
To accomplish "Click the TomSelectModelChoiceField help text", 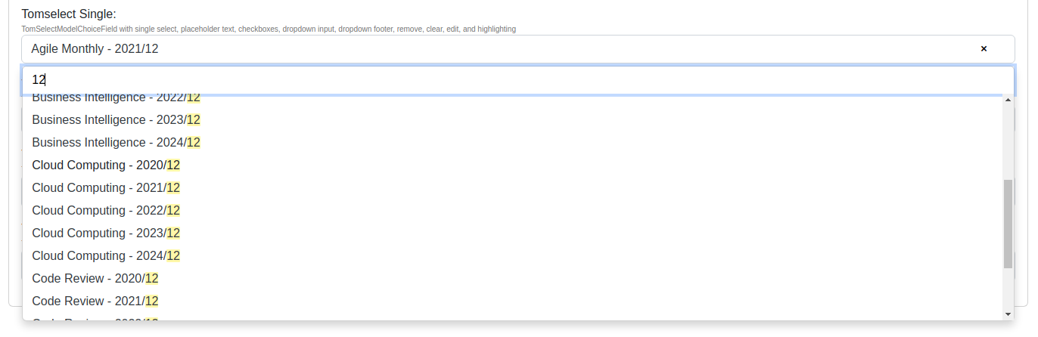I will tap(269, 29).
